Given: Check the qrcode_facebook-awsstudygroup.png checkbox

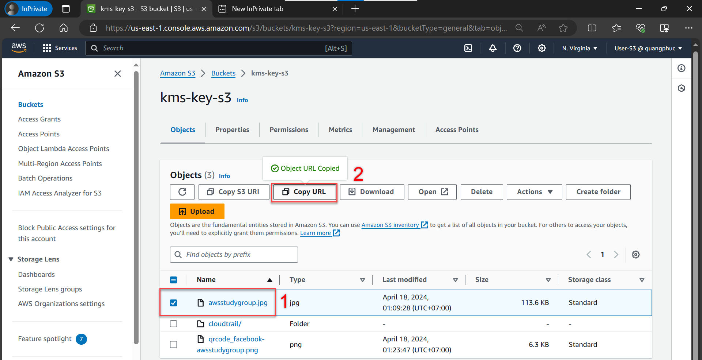Looking at the screenshot, I should coord(174,345).
